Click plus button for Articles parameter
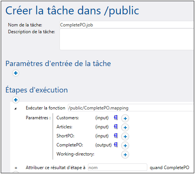The height and width of the screenshot is (174, 195). click(125, 128)
